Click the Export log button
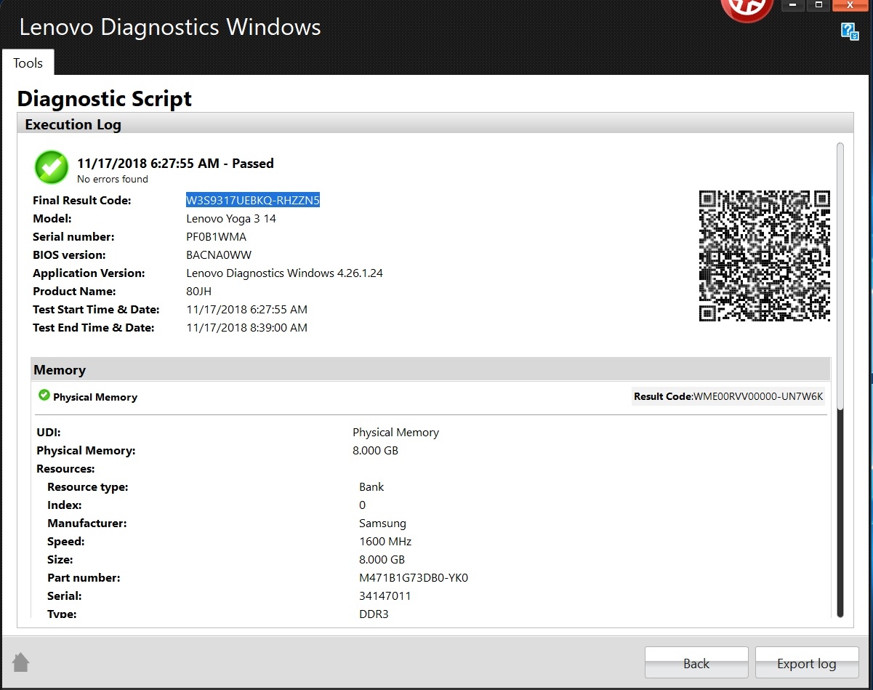The image size is (873, 690). (807, 663)
